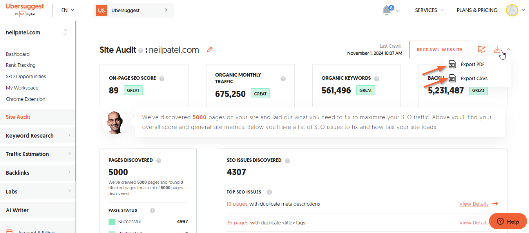The width and height of the screenshot is (529, 233).
Task: Go to PLANS & PRICING
Action: (x=477, y=10)
